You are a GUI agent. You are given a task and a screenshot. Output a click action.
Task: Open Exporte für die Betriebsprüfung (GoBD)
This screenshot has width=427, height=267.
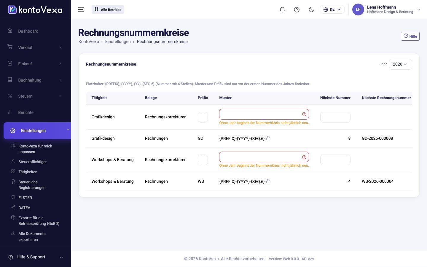tap(39, 221)
